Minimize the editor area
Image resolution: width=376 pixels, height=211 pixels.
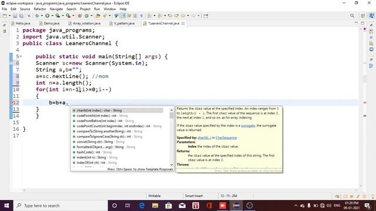coord(356,23)
